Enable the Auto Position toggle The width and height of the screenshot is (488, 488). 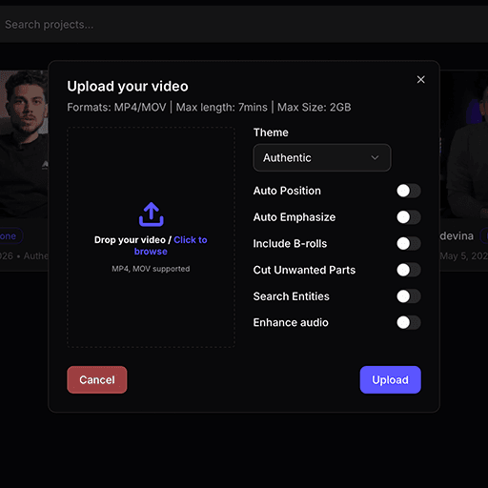pos(409,191)
